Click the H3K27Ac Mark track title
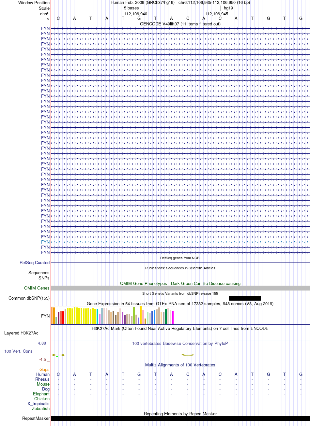Viewport: 310px width, 426px height. pyautogui.click(x=180, y=328)
